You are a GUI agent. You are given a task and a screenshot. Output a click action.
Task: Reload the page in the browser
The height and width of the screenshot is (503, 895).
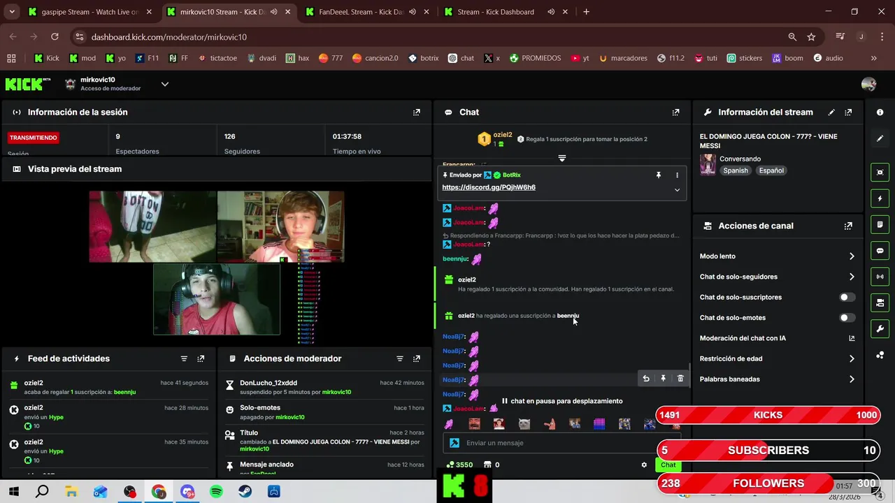pyautogui.click(x=55, y=37)
